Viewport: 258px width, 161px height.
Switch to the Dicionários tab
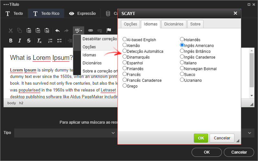coord(174,24)
